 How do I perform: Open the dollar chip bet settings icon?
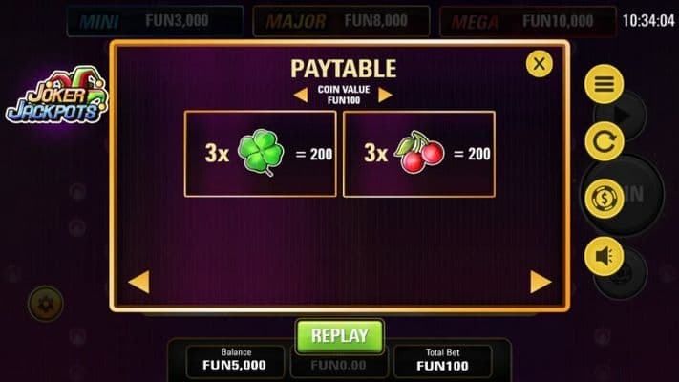605,199
